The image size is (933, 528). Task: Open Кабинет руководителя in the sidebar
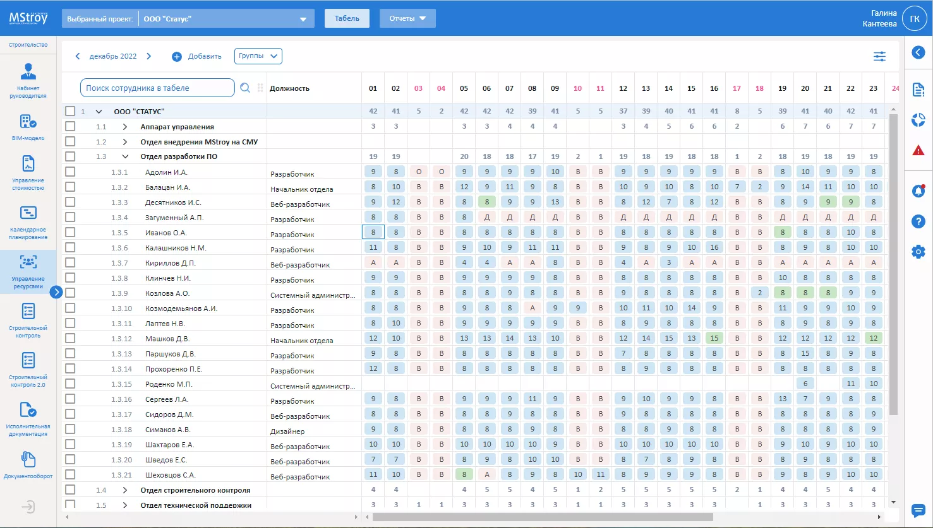click(x=28, y=81)
